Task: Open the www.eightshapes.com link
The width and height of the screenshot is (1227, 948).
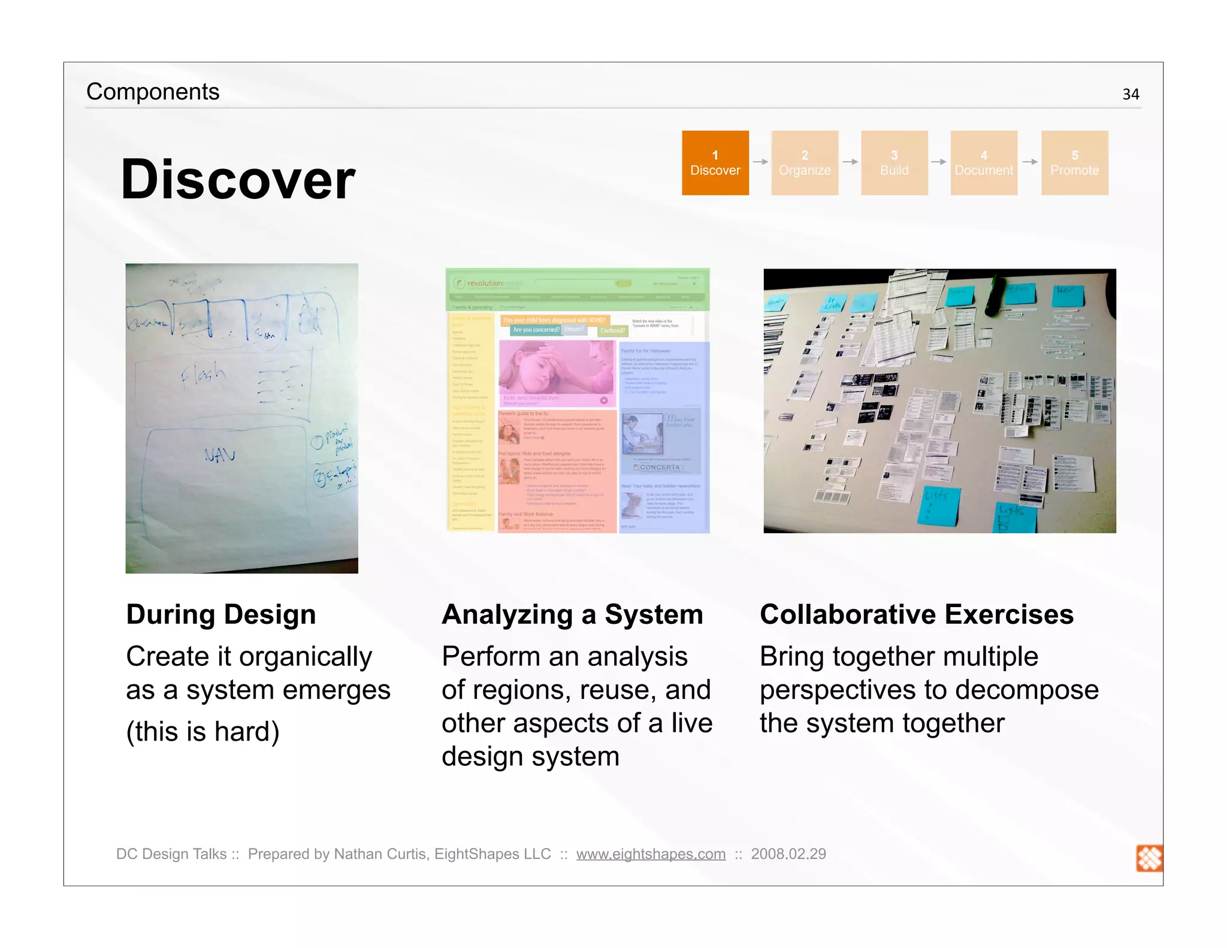Action: click(x=651, y=854)
